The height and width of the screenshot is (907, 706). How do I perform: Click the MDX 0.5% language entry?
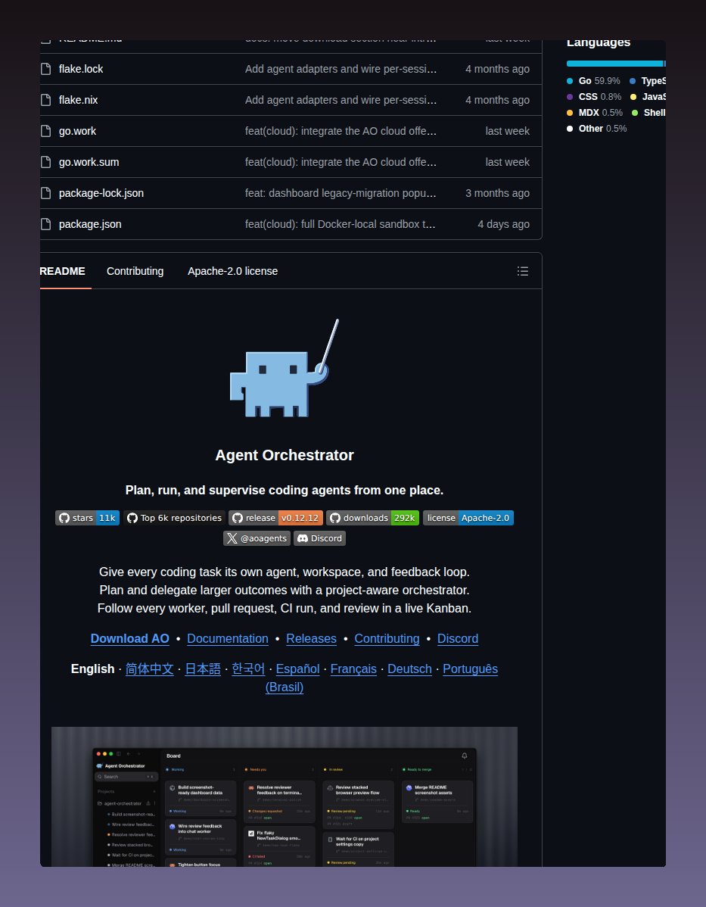595,113
